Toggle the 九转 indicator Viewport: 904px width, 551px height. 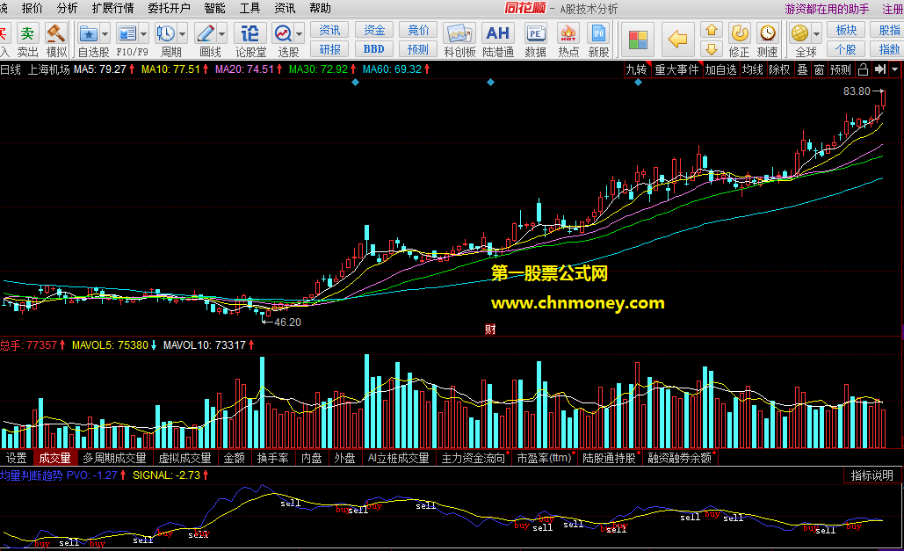(x=636, y=69)
